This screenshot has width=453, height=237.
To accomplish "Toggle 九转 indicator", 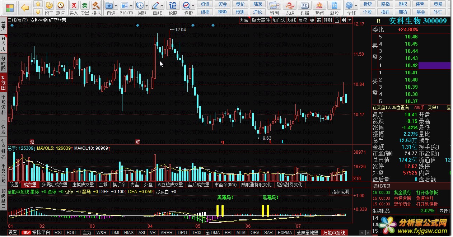I will pyautogui.click(x=244, y=20).
